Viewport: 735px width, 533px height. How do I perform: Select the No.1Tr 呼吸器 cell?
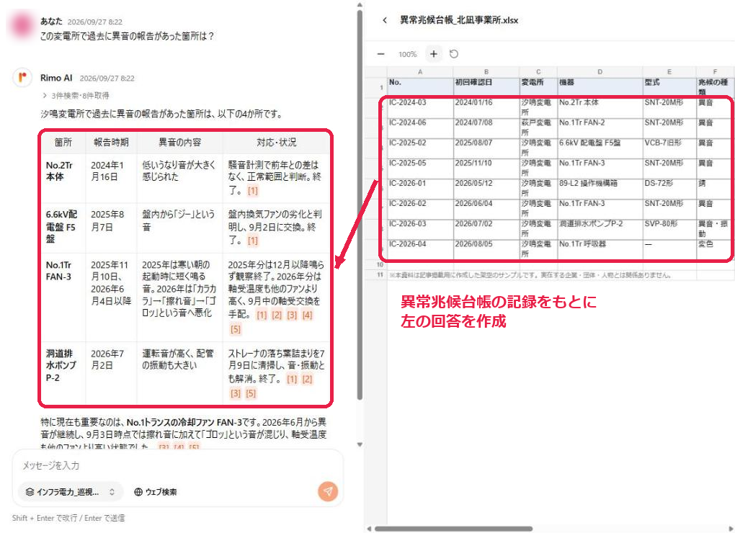(600, 249)
